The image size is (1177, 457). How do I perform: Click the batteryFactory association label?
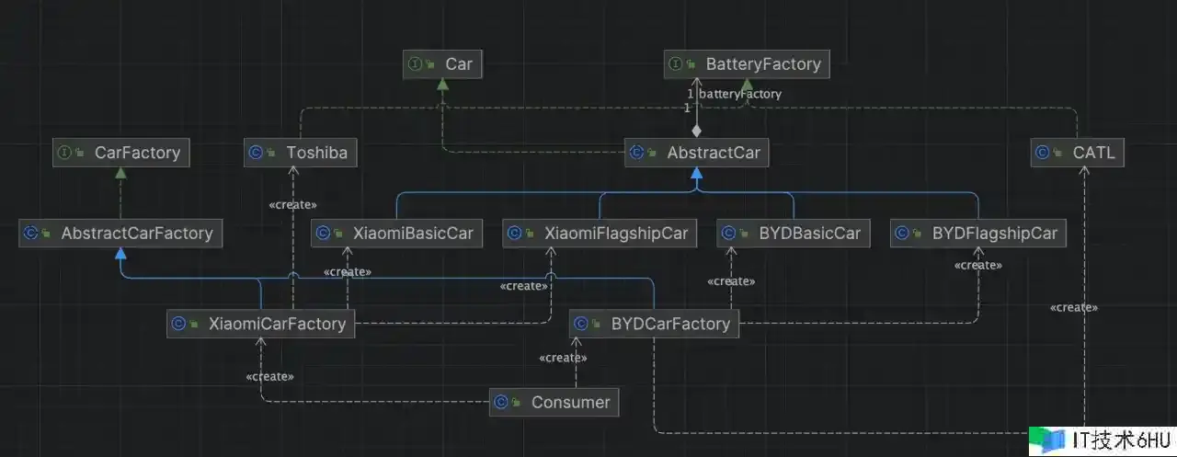click(x=740, y=94)
